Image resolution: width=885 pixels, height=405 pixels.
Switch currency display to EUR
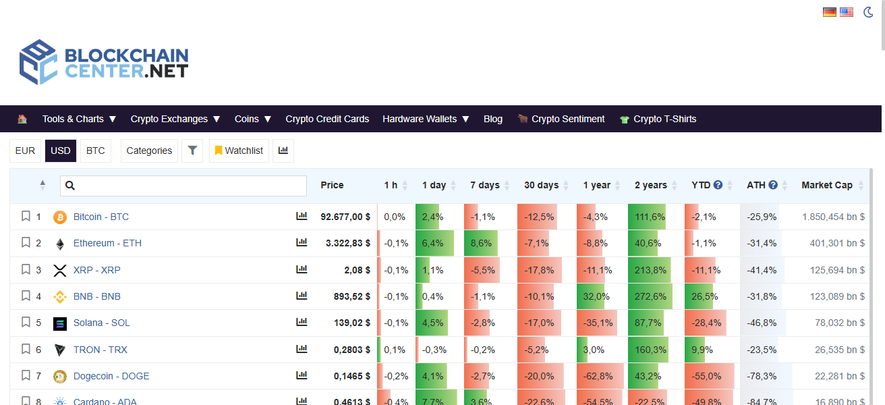(25, 151)
